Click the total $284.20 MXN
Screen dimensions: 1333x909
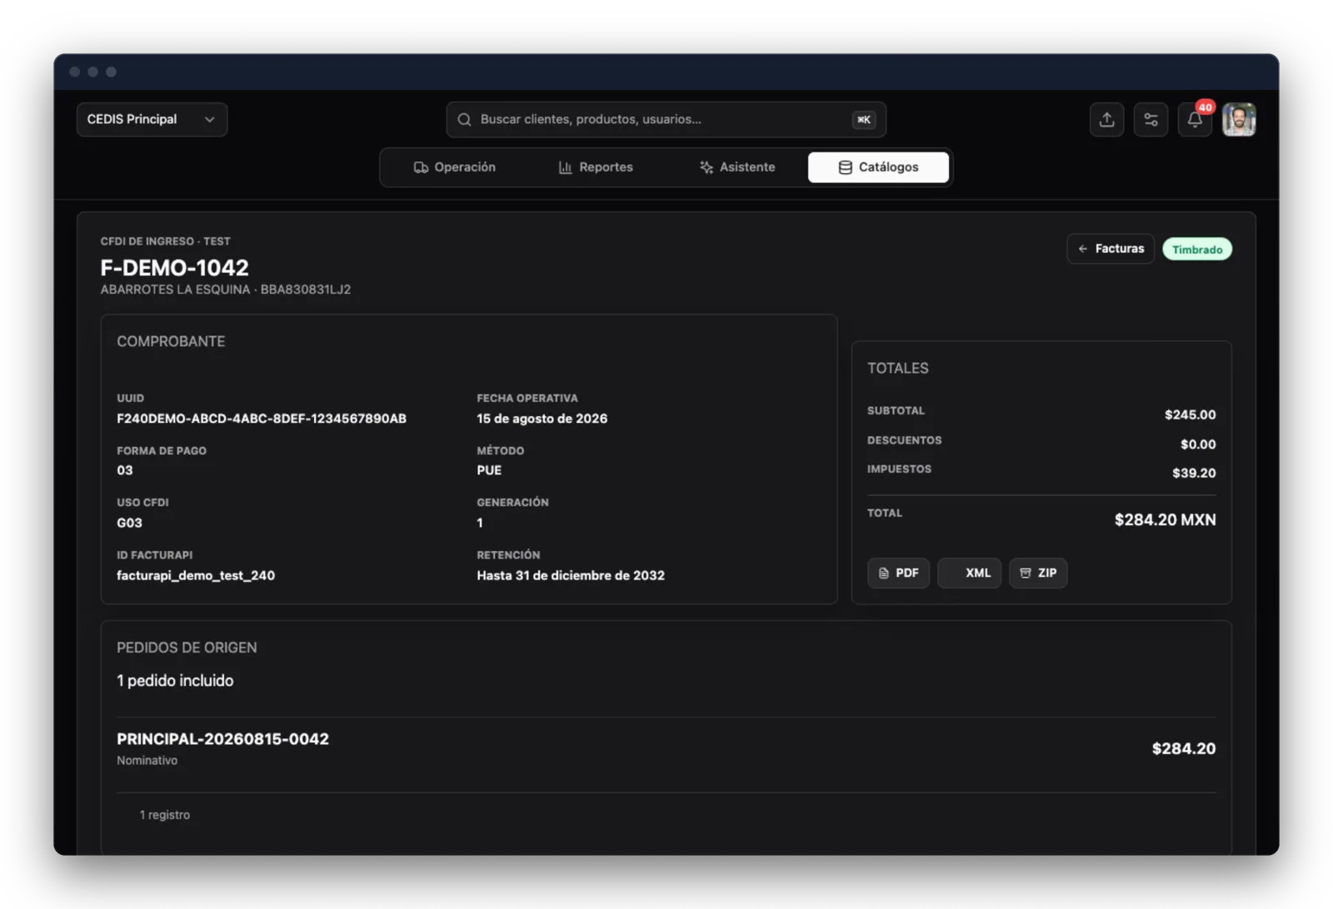pos(1165,520)
